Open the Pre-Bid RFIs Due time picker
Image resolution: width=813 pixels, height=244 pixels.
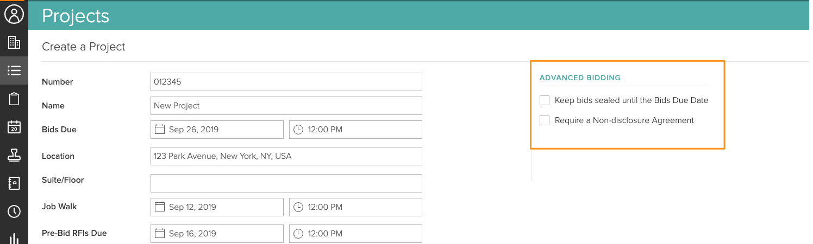(x=355, y=234)
